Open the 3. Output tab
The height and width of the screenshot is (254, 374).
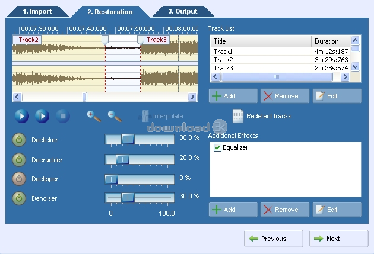tap(183, 11)
